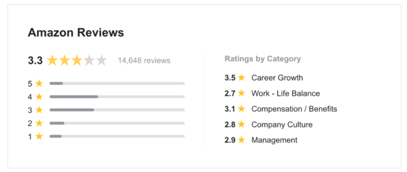Click the star next to Compensation / Benefits
This screenshot has height=172, width=407.
click(241, 109)
